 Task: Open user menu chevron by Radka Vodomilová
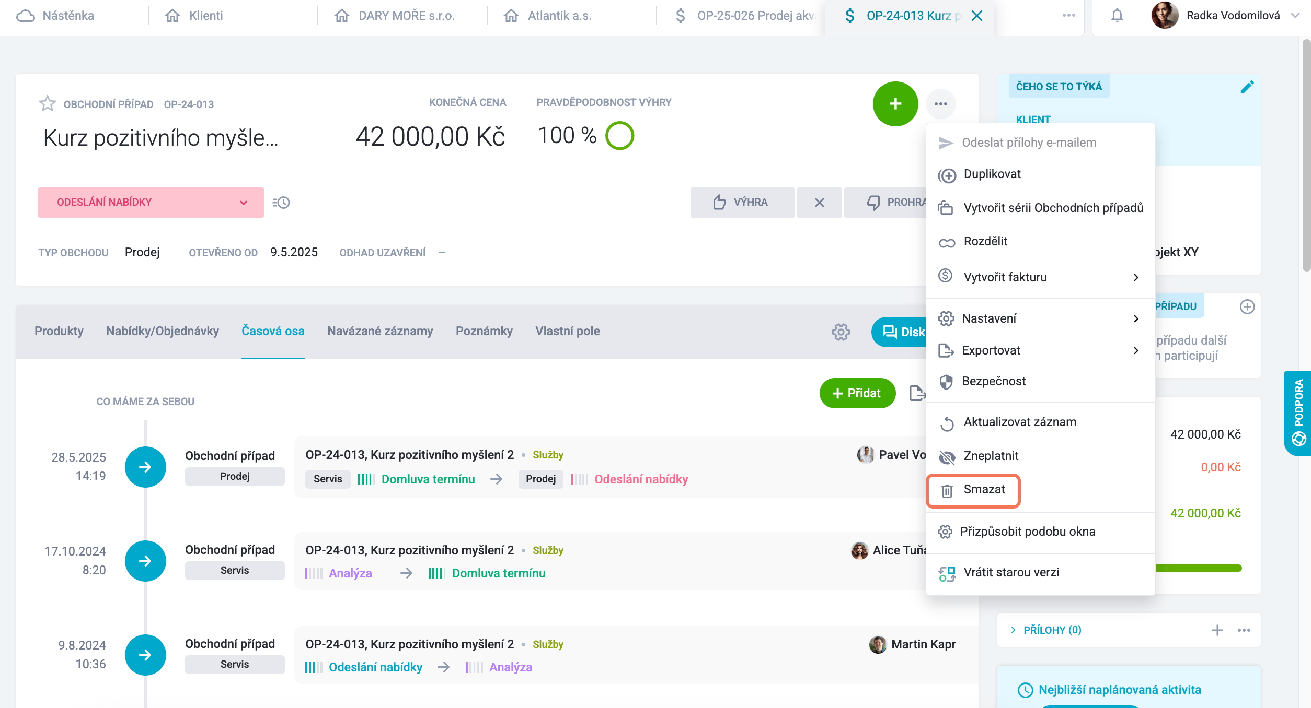[x=1294, y=16]
